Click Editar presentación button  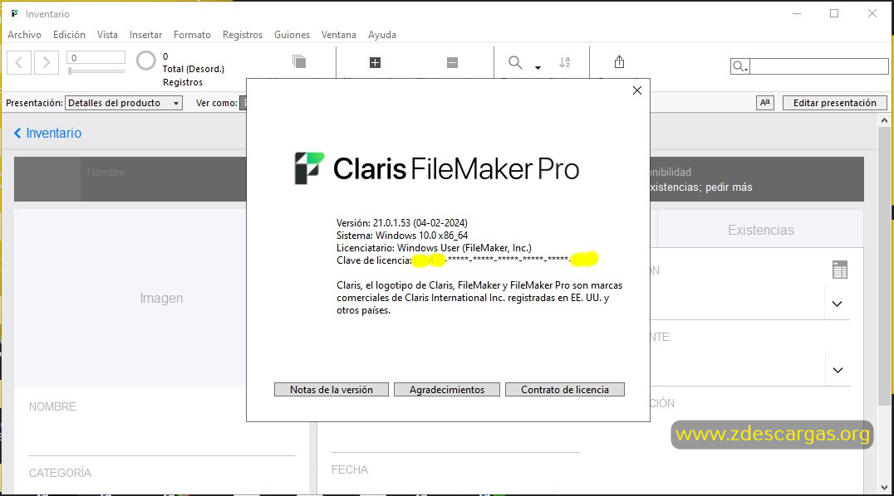[835, 103]
